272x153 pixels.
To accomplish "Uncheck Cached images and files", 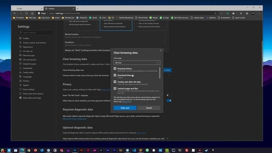I will [x=115, y=88].
